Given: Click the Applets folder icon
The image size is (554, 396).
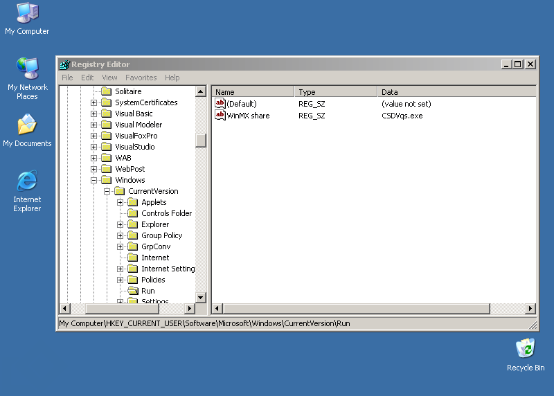Looking at the screenshot, I should [x=132, y=202].
